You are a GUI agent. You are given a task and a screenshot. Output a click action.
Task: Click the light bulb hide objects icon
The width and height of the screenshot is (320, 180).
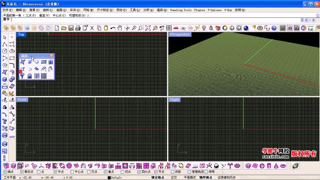click(204, 28)
